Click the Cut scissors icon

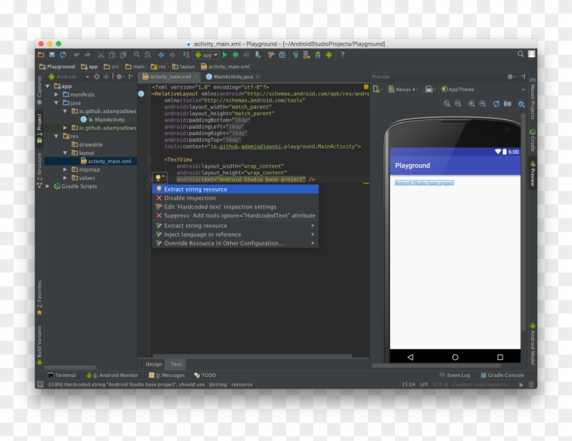click(101, 55)
